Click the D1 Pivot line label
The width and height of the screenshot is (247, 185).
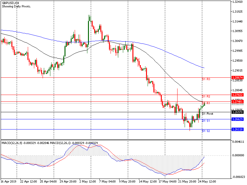tap(207, 114)
